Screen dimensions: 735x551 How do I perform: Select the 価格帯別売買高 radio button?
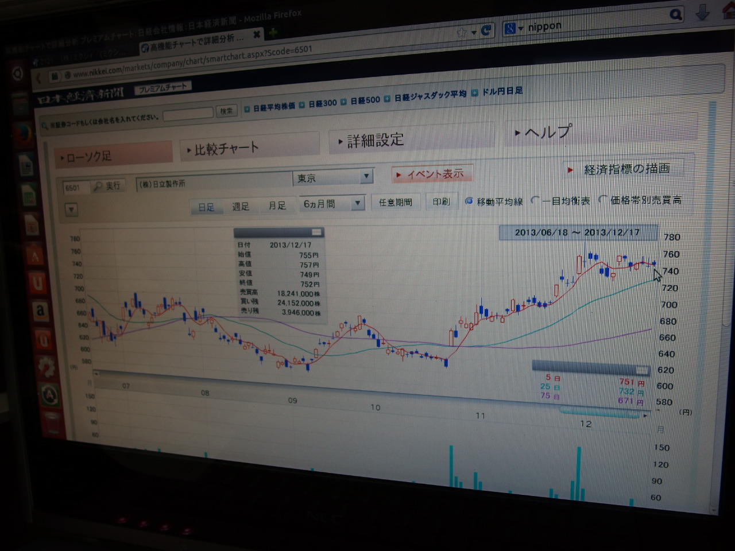tap(602, 199)
